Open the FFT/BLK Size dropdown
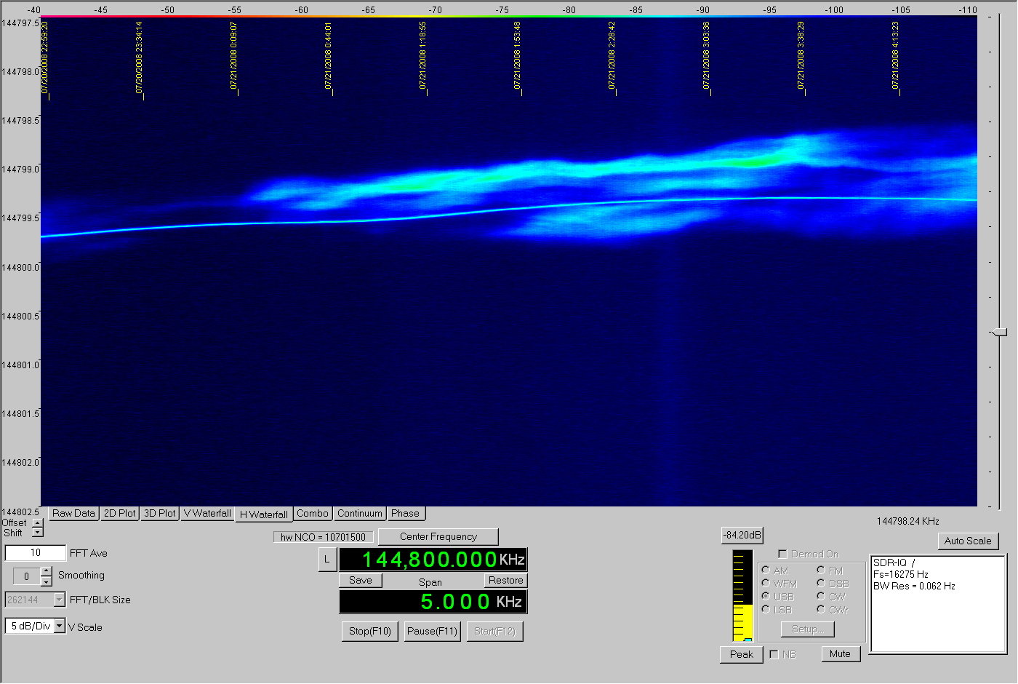Viewport: 1018px width, 684px height. pos(60,600)
